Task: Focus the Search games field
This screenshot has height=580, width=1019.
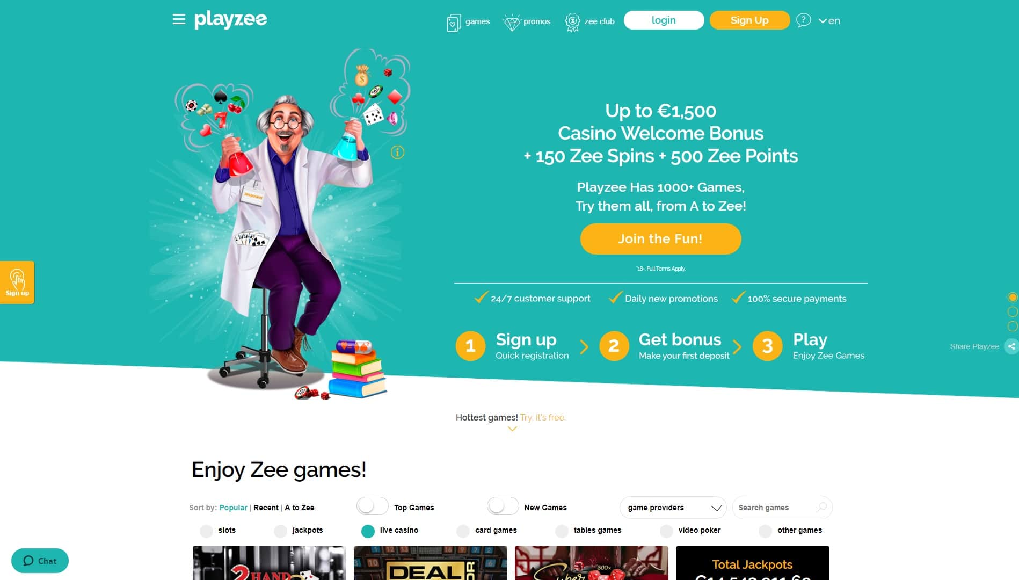Action: click(782, 508)
